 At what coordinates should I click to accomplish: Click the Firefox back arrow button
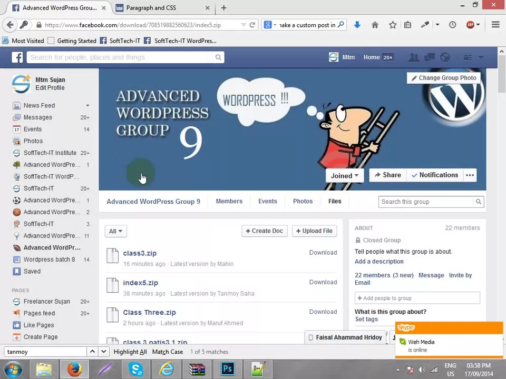coord(9,25)
